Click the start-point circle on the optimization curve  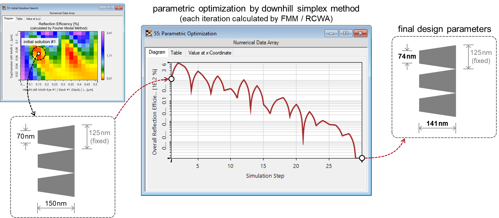[171, 79]
